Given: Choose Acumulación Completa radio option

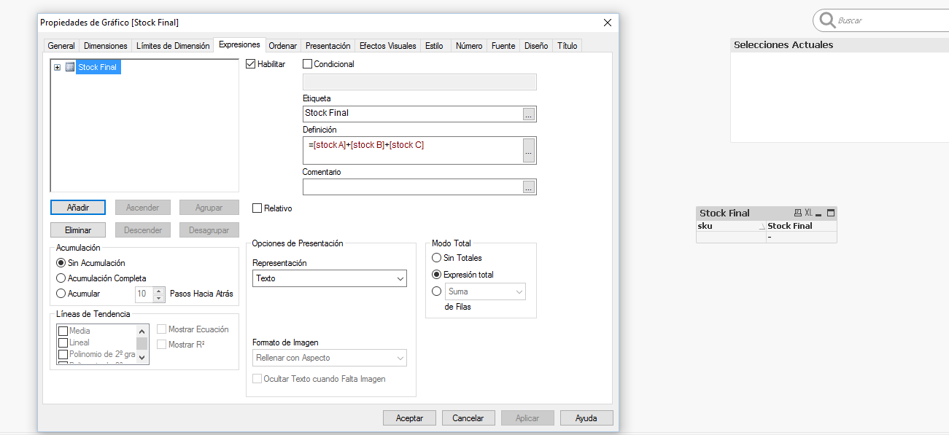Looking at the screenshot, I should (61, 278).
